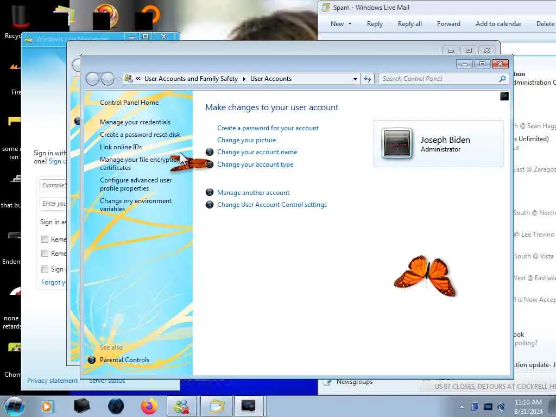The image size is (556, 417).
Task: Open Change your account name
Action: [257, 152]
